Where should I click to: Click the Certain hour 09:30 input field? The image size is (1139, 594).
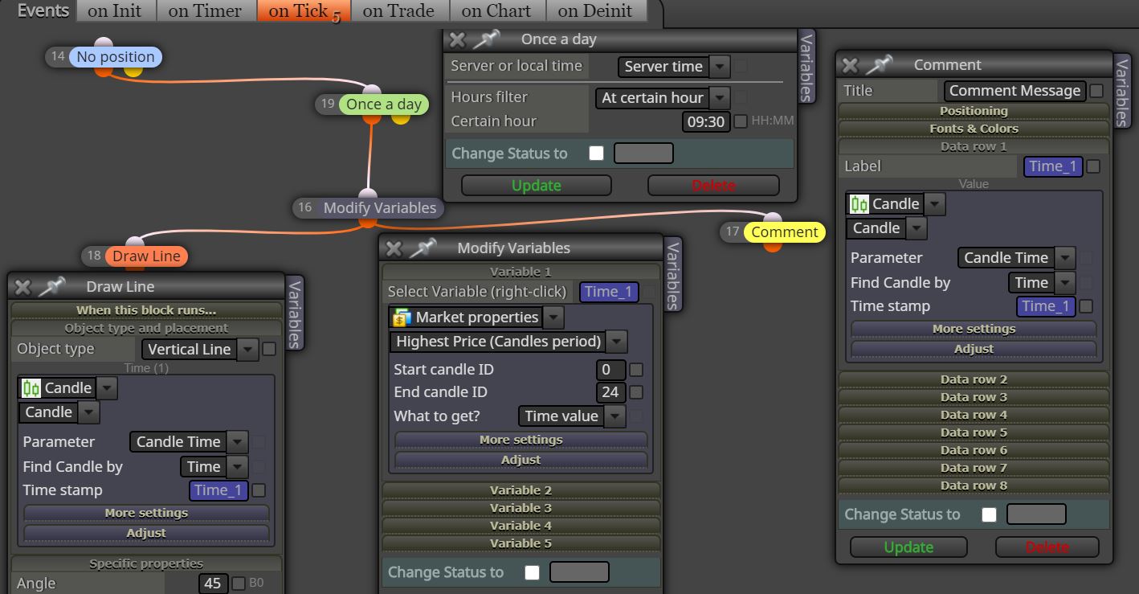coord(705,121)
